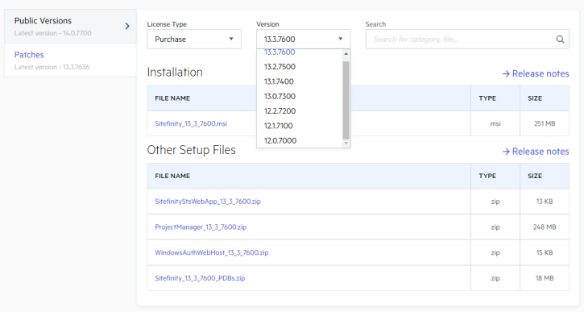Download Sitefinity_13_3_7600.msi file
The height and width of the screenshot is (312, 584).
coord(191,124)
